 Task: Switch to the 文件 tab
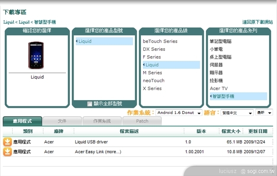[62, 121]
